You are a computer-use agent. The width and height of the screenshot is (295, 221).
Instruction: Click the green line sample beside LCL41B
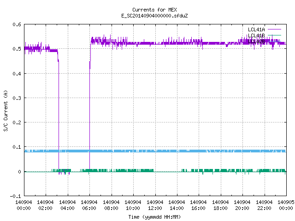pyautogui.click(x=274, y=35)
